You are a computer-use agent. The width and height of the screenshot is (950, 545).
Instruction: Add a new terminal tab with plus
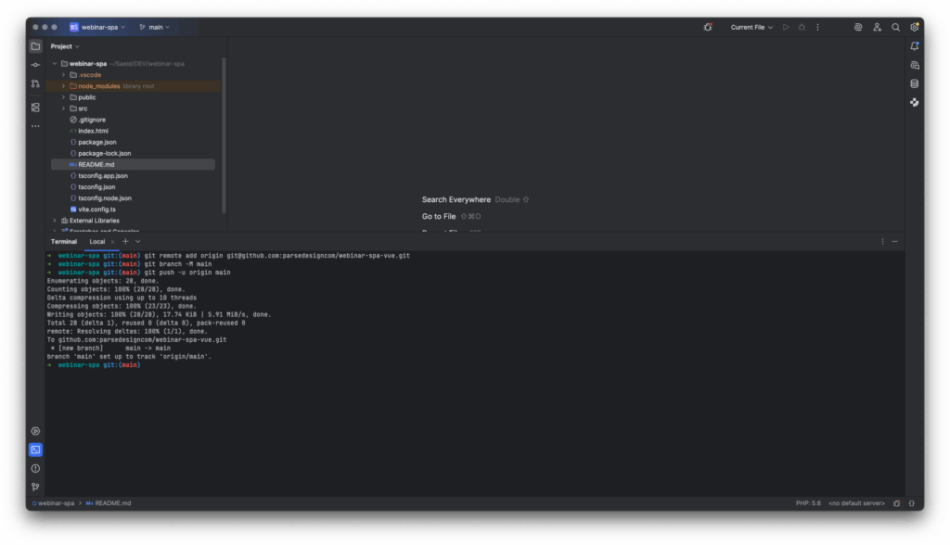click(125, 241)
